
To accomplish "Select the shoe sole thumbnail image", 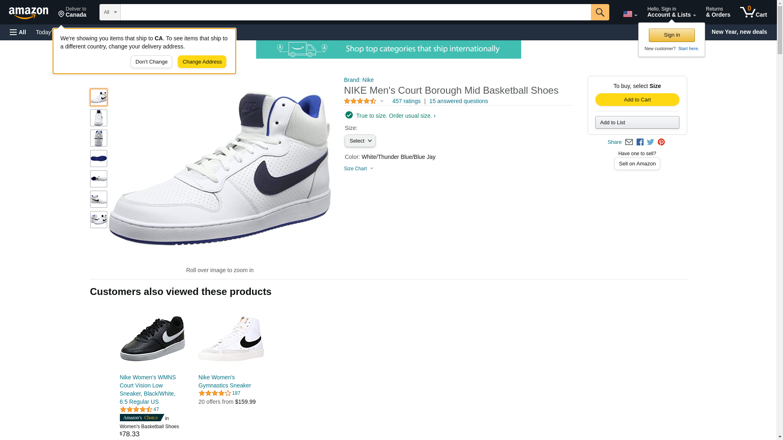I will (99, 158).
